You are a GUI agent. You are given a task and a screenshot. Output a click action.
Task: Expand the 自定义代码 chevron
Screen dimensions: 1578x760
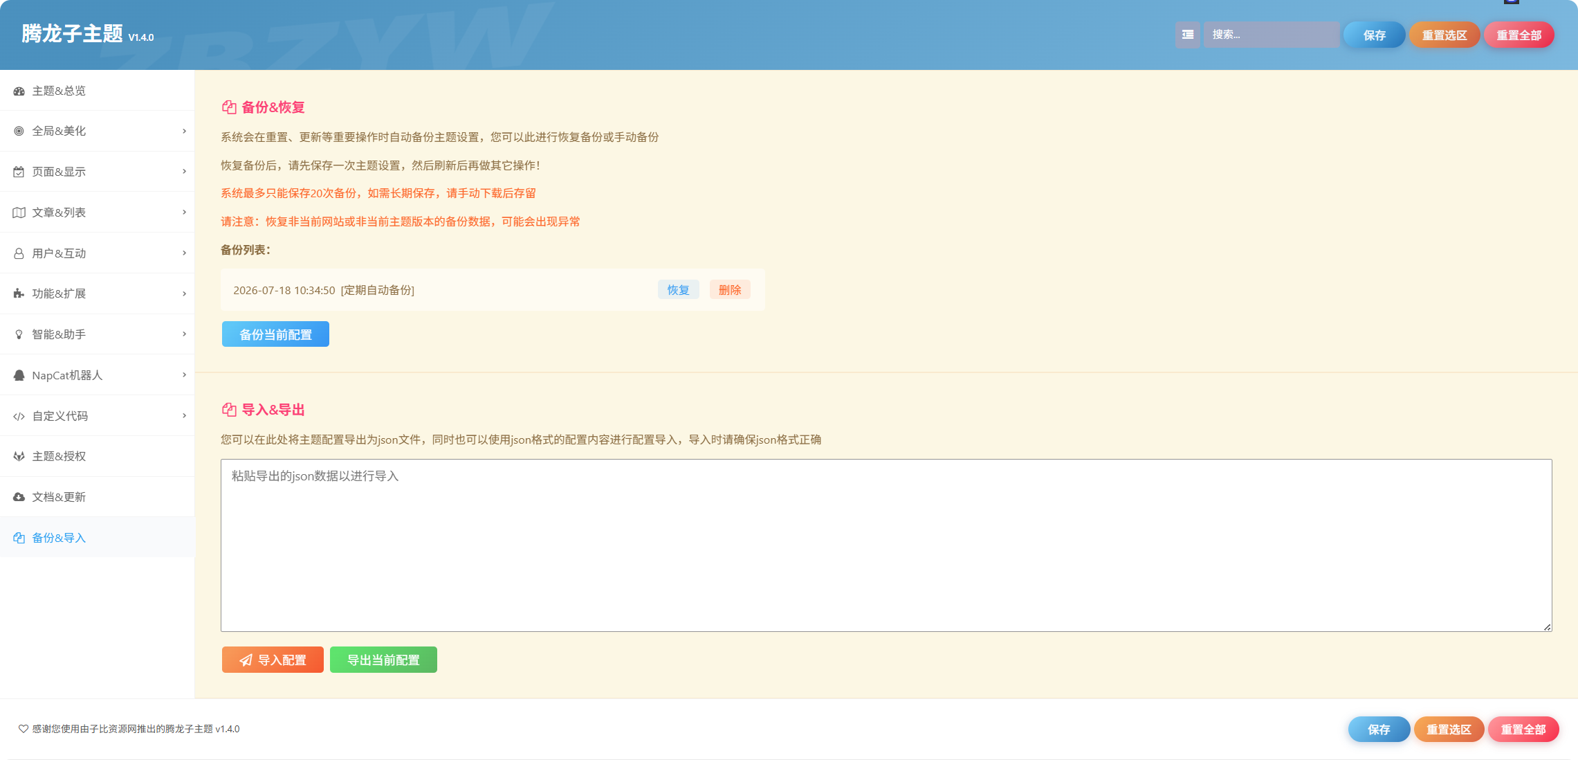[x=184, y=415]
